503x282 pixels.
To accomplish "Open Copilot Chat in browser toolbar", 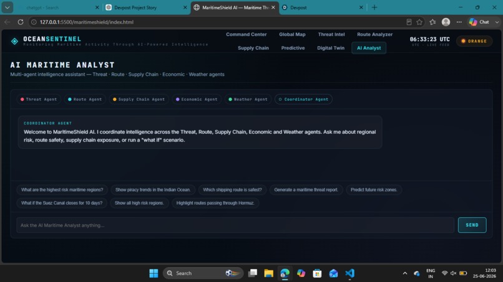I will point(479,22).
